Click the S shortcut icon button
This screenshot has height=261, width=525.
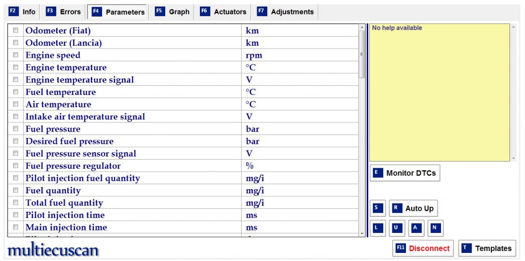click(378, 208)
